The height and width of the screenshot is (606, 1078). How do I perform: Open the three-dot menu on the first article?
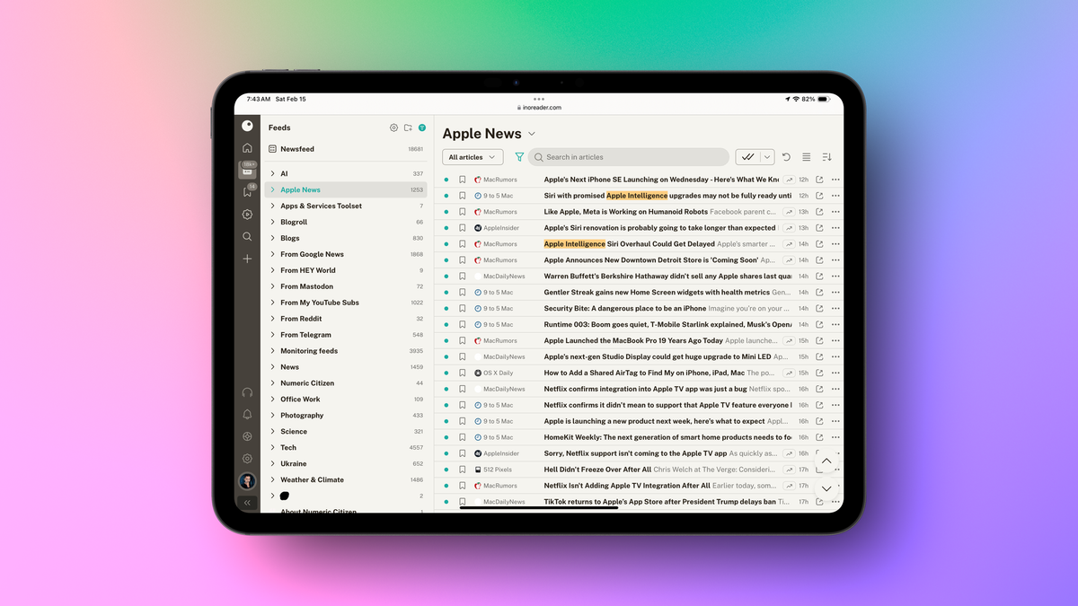point(835,180)
